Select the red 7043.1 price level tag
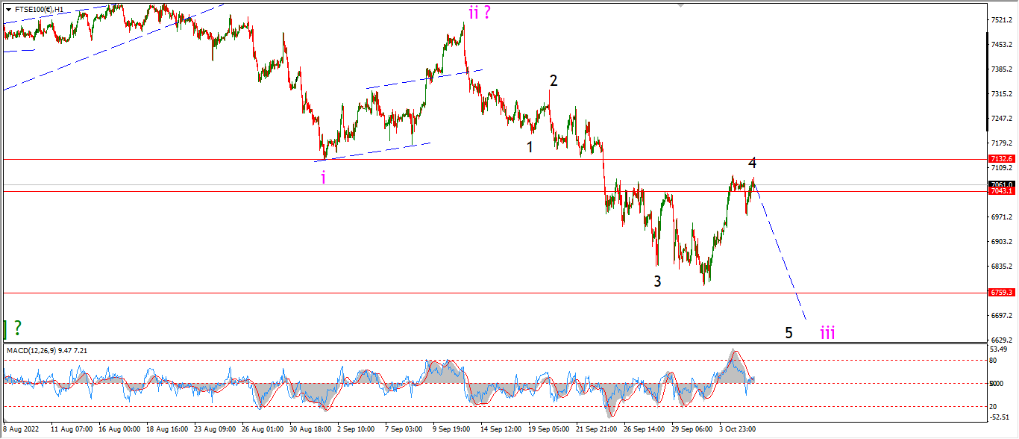 (1001, 191)
